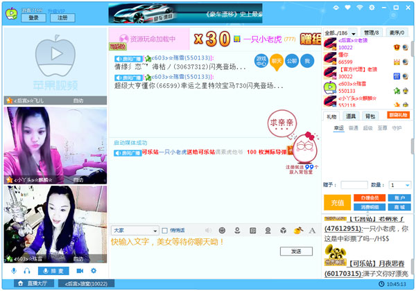This screenshot has height=291, width=416.
Task: Click the green star badge beside user 550133
Action: pos(397,91)
